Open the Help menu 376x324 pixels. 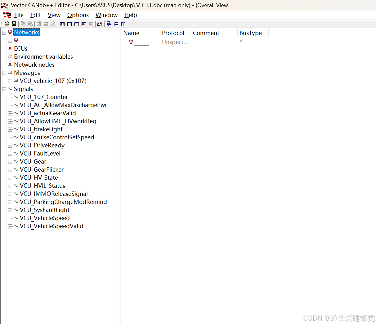[131, 15]
